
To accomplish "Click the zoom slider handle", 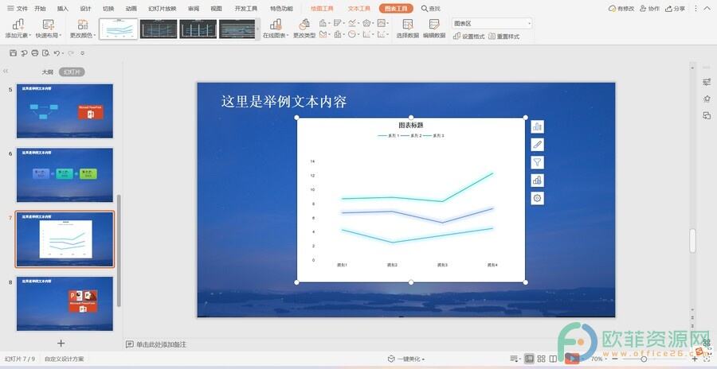I will (x=644, y=359).
